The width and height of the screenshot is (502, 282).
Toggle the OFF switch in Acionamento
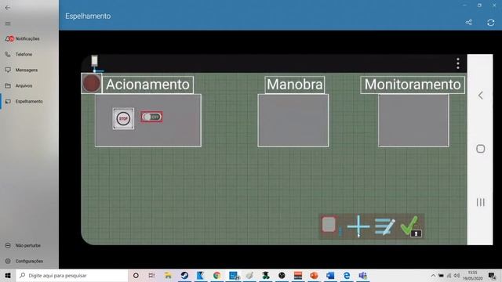151,117
